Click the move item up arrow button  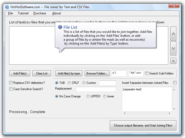[173, 34]
